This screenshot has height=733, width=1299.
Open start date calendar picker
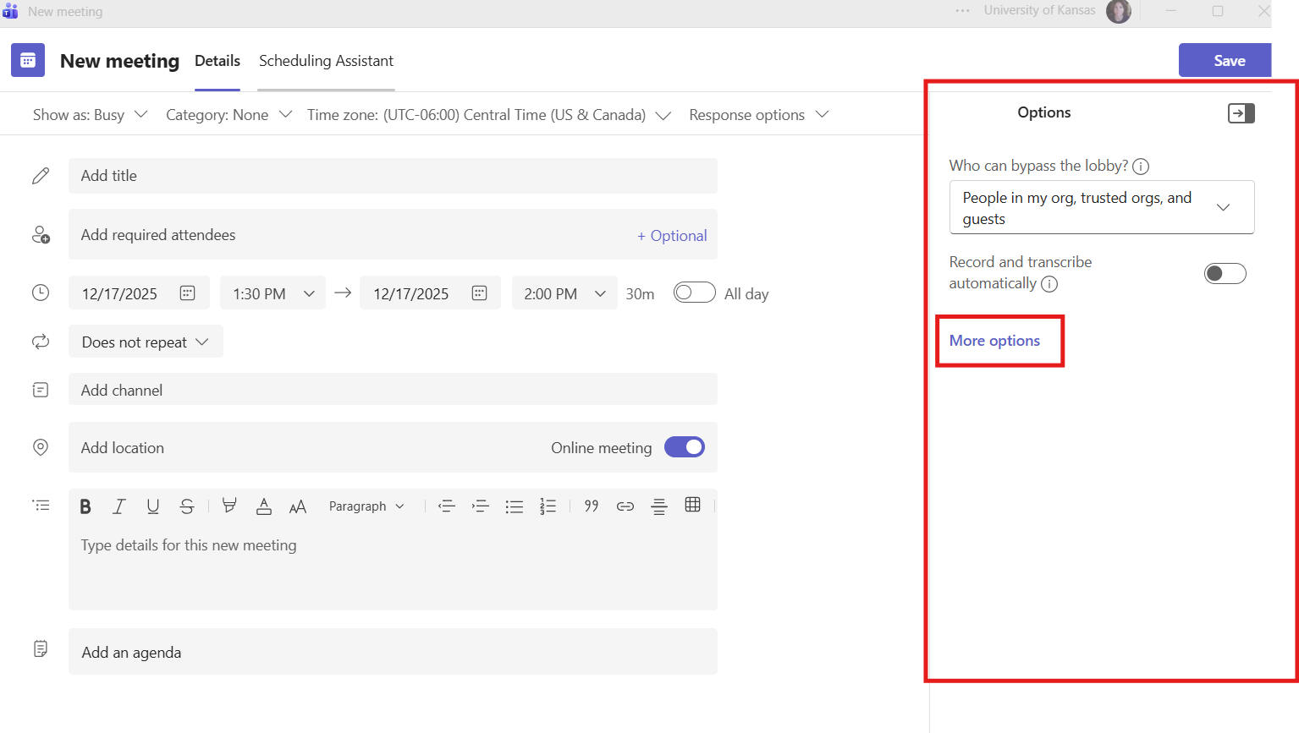click(188, 293)
